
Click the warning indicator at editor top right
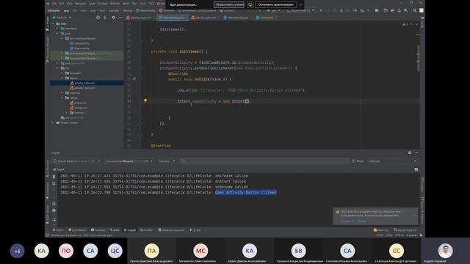click(x=405, y=24)
